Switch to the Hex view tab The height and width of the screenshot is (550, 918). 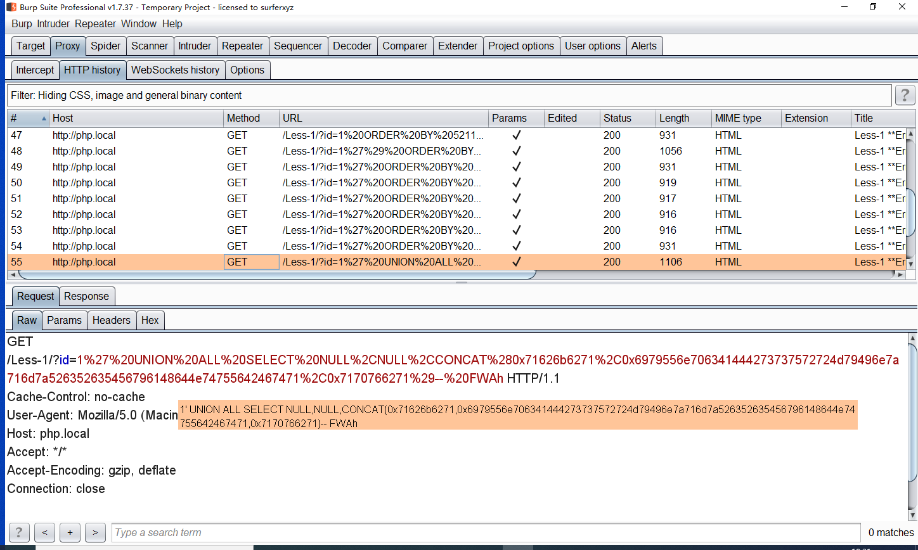pyautogui.click(x=150, y=320)
